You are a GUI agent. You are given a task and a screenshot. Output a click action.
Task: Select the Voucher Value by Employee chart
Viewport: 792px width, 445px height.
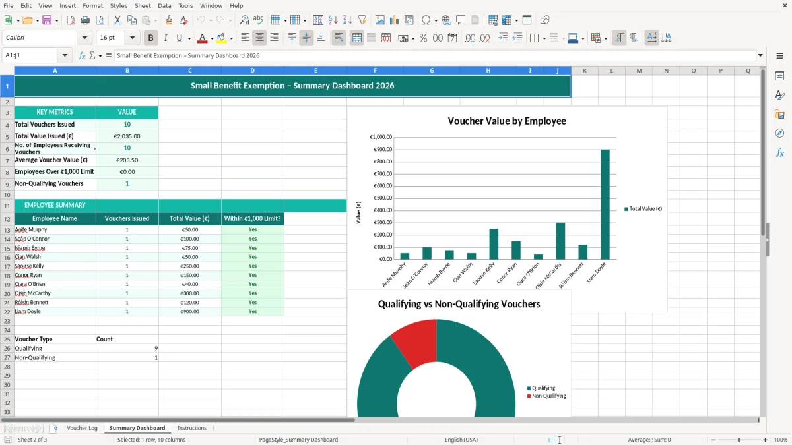507,209
